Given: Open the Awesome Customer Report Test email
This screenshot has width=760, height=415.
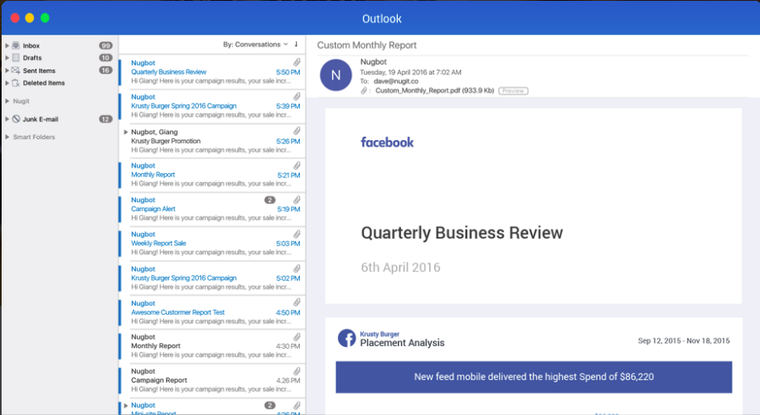Looking at the screenshot, I should coord(212,312).
